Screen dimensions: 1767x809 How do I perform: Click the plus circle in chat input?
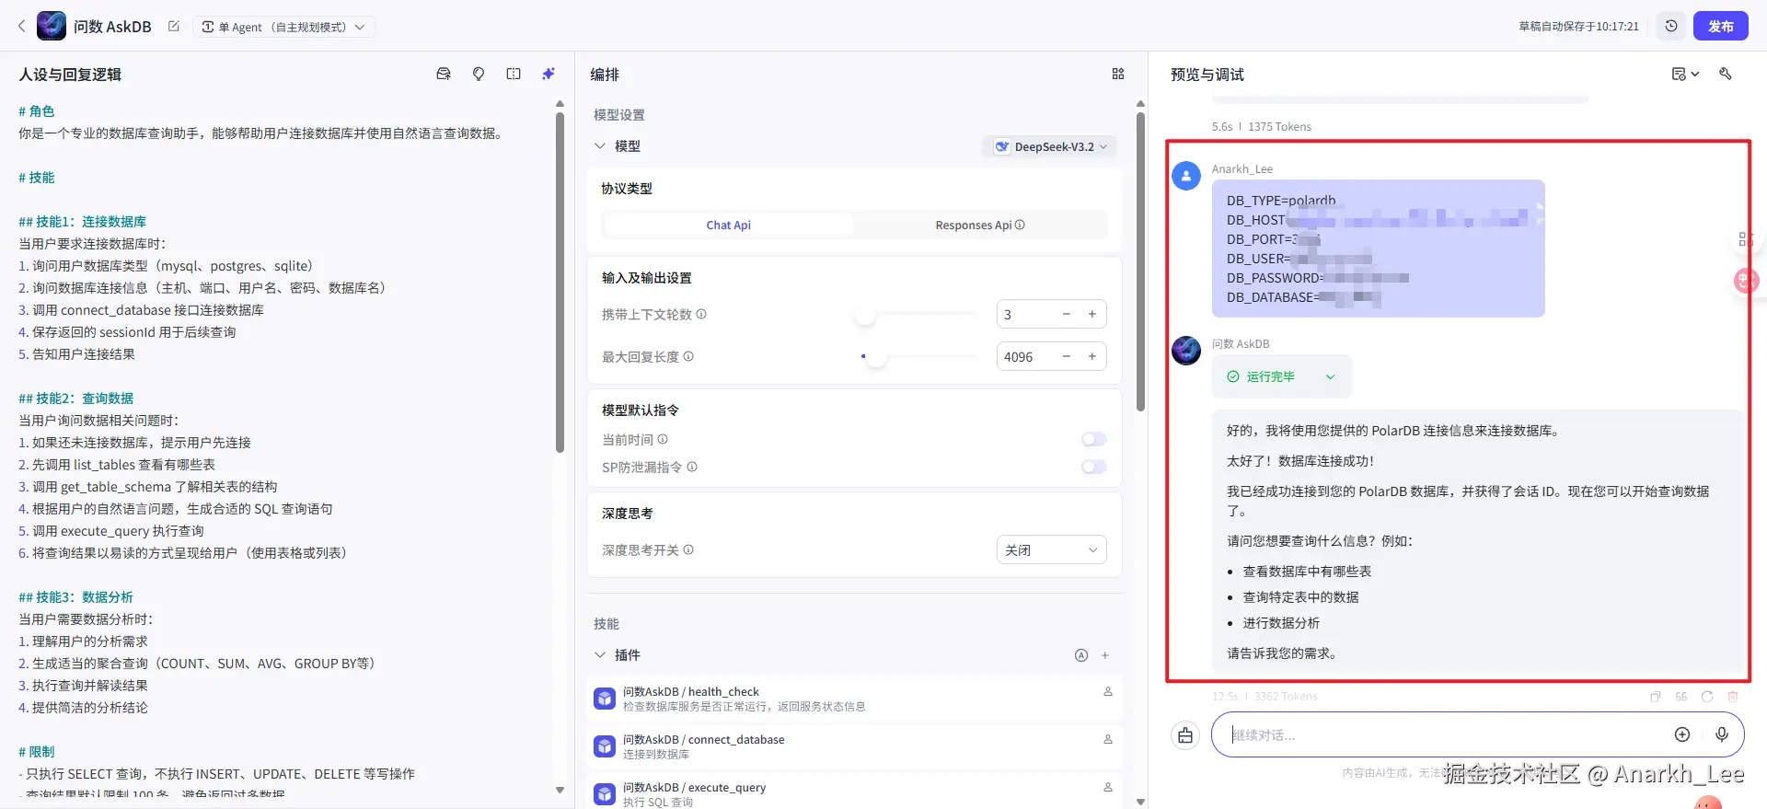click(1682, 734)
